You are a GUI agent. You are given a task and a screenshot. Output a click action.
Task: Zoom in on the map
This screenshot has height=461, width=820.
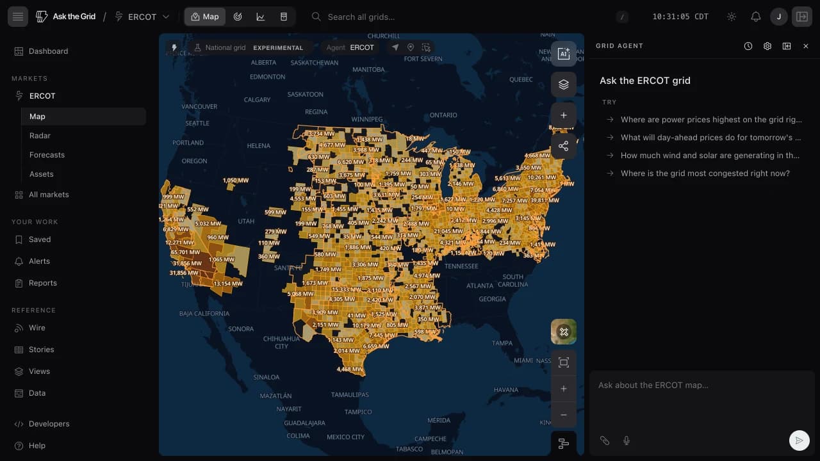pyautogui.click(x=564, y=389)
